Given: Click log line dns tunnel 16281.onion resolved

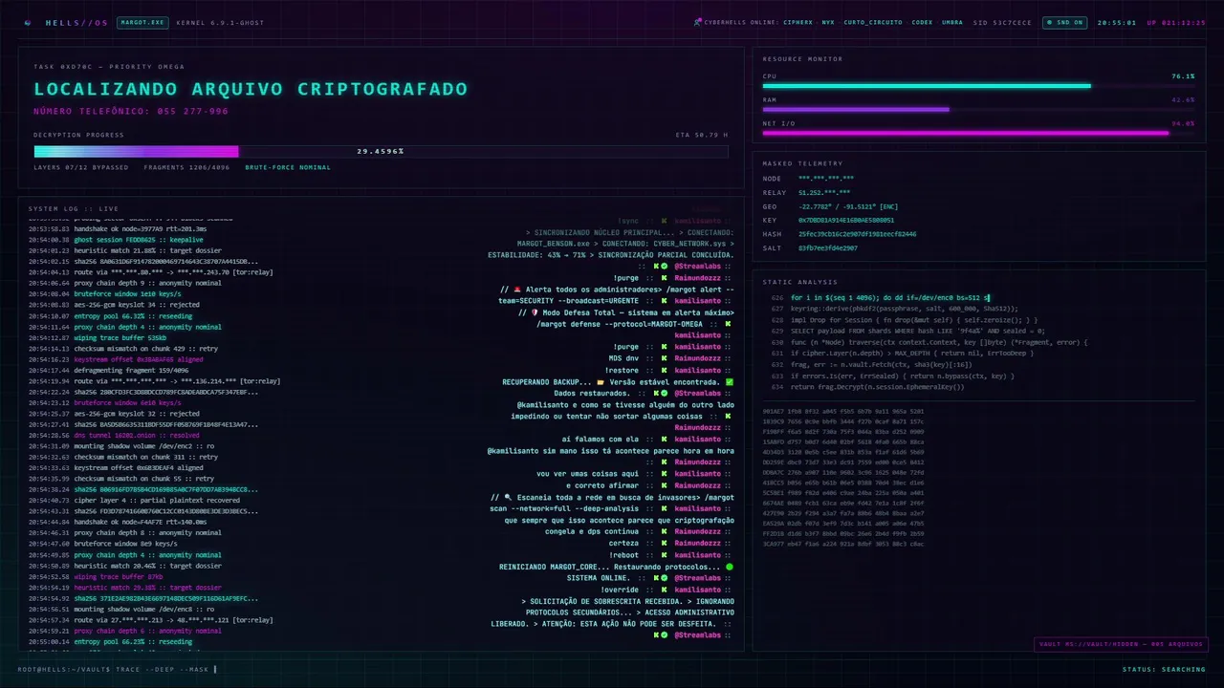Looking at the screenshot, I should (114, 435).
